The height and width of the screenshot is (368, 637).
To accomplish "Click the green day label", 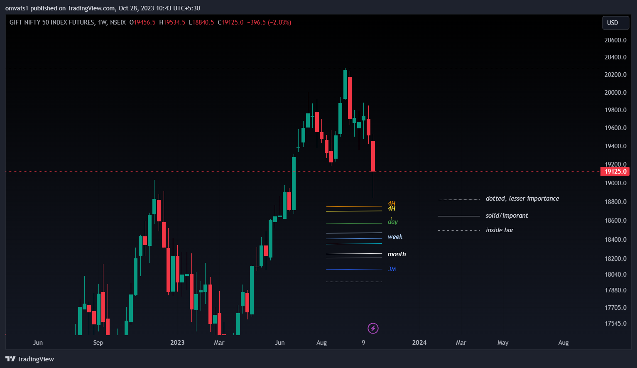I will [x=393, y=222].
